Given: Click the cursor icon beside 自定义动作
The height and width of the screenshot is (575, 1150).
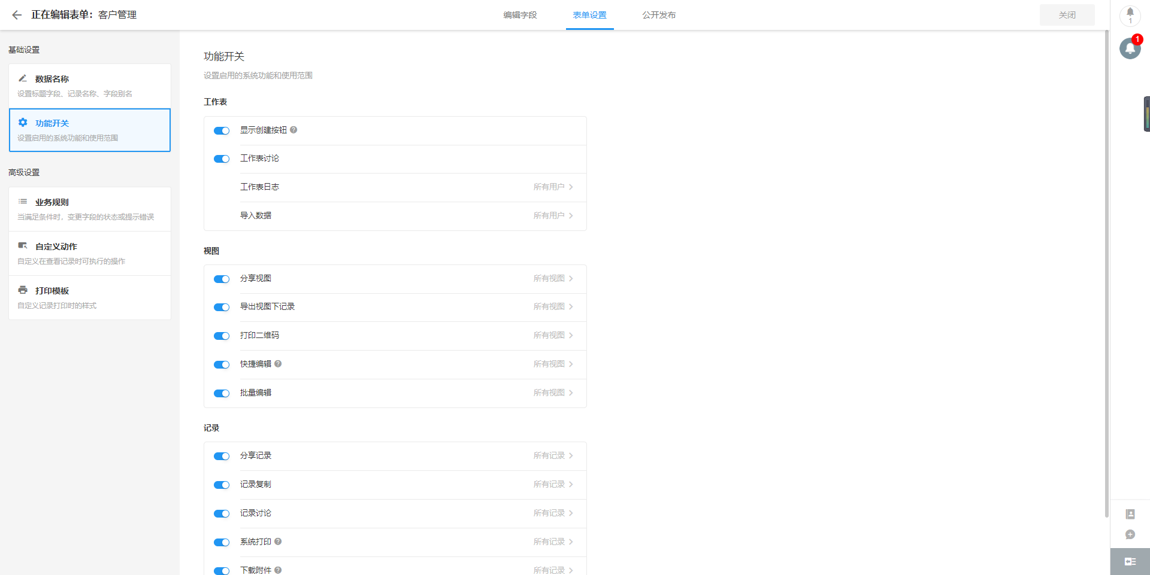Looking at the screenshot, I should tap(23, 246).
